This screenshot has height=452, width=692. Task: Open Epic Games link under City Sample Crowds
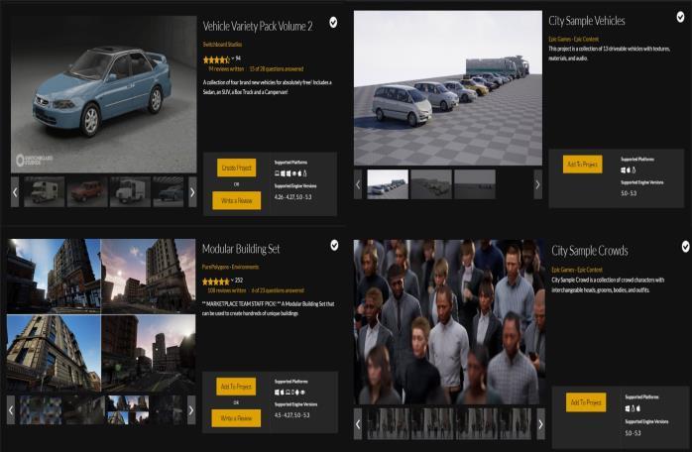563,270
